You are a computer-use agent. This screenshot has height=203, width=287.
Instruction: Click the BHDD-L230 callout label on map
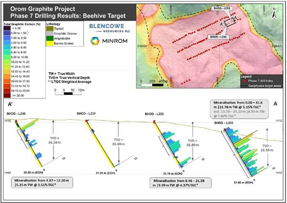coord(217,37)
